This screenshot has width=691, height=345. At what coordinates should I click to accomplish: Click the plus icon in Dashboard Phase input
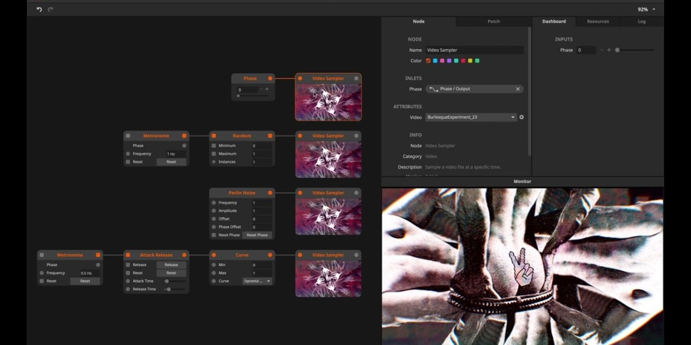pyautogui.click(x=609, y=50)
